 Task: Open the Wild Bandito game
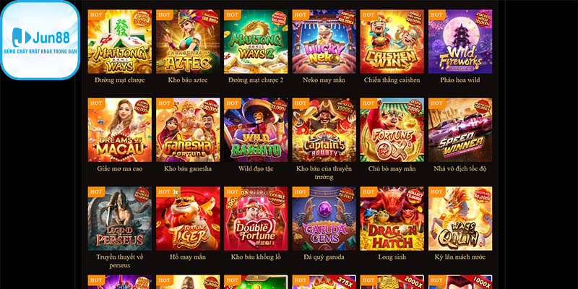pos(256,130)
